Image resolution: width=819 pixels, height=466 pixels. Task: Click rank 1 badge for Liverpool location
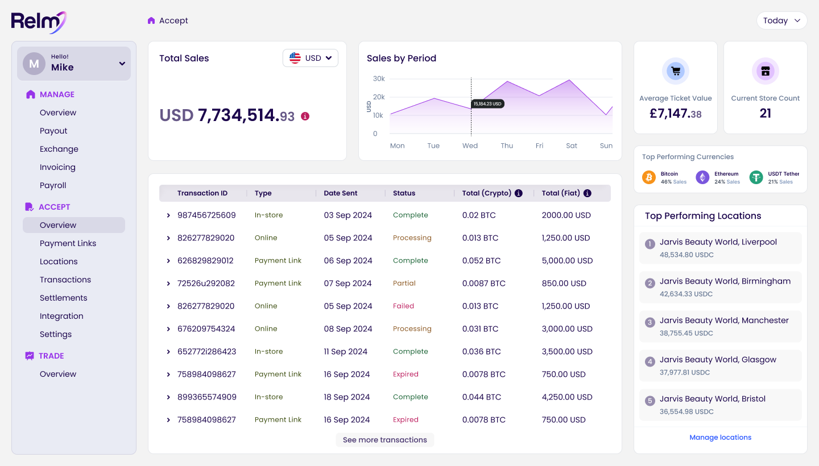(x=650, y=244)
